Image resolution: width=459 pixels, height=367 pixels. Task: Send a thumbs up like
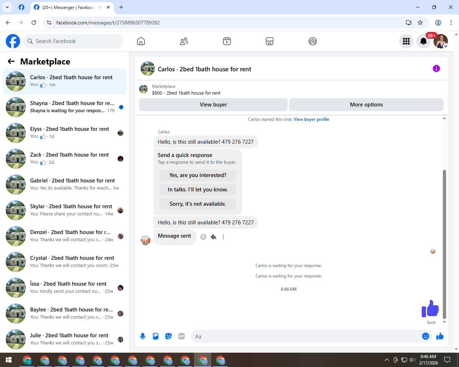(x=440, y=336)
